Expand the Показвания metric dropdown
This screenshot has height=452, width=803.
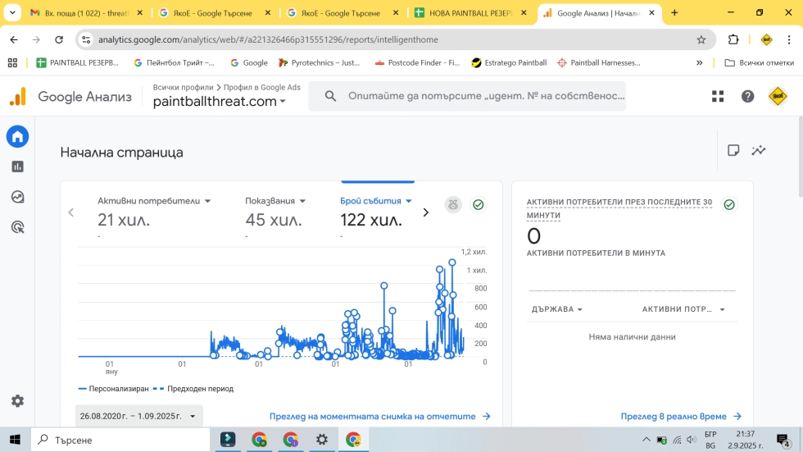(302, 201)
